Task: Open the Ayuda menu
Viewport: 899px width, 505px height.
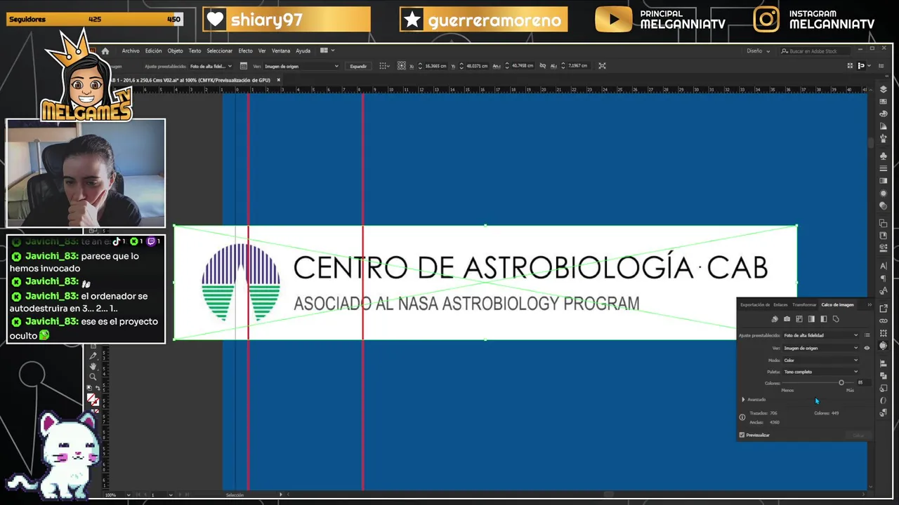Action: (303, 50)
